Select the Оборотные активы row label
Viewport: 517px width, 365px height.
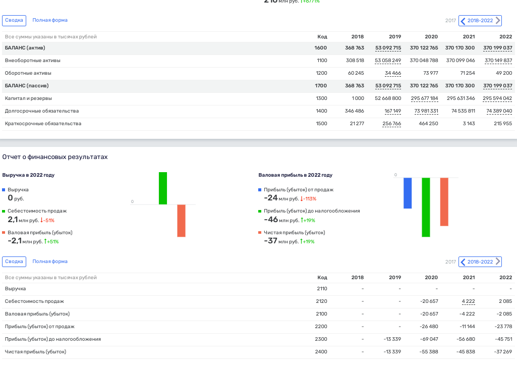point(28,73)
